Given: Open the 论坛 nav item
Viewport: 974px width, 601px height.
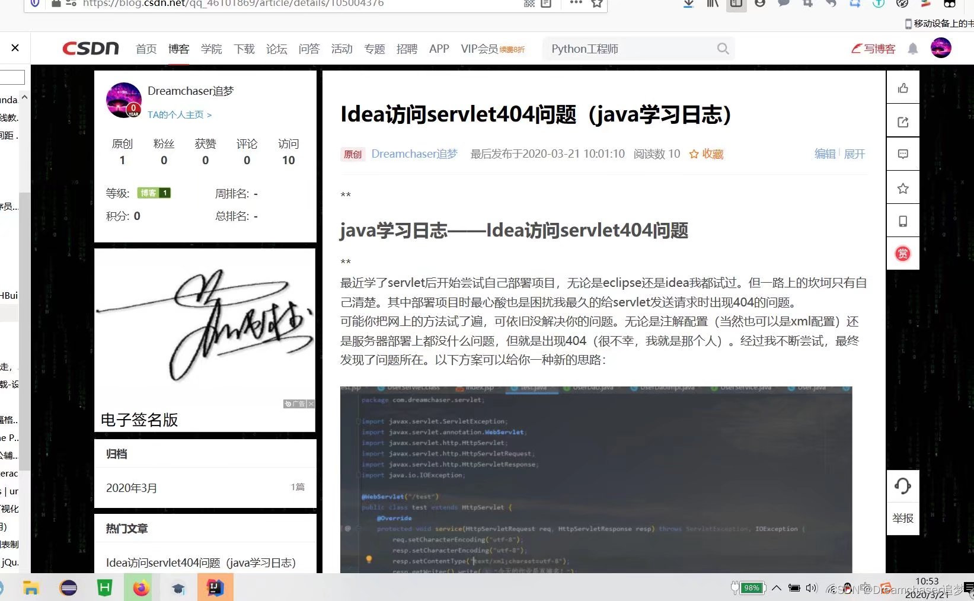Looking at the screenshot, I should tap(276, 49).
